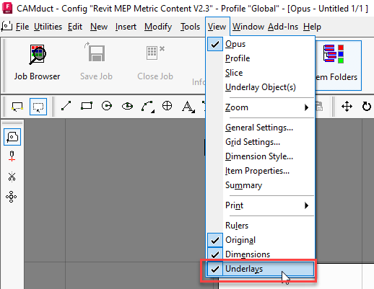Switch to Slice view
This screenshot has width=374, height=289.
coord(261,73)
